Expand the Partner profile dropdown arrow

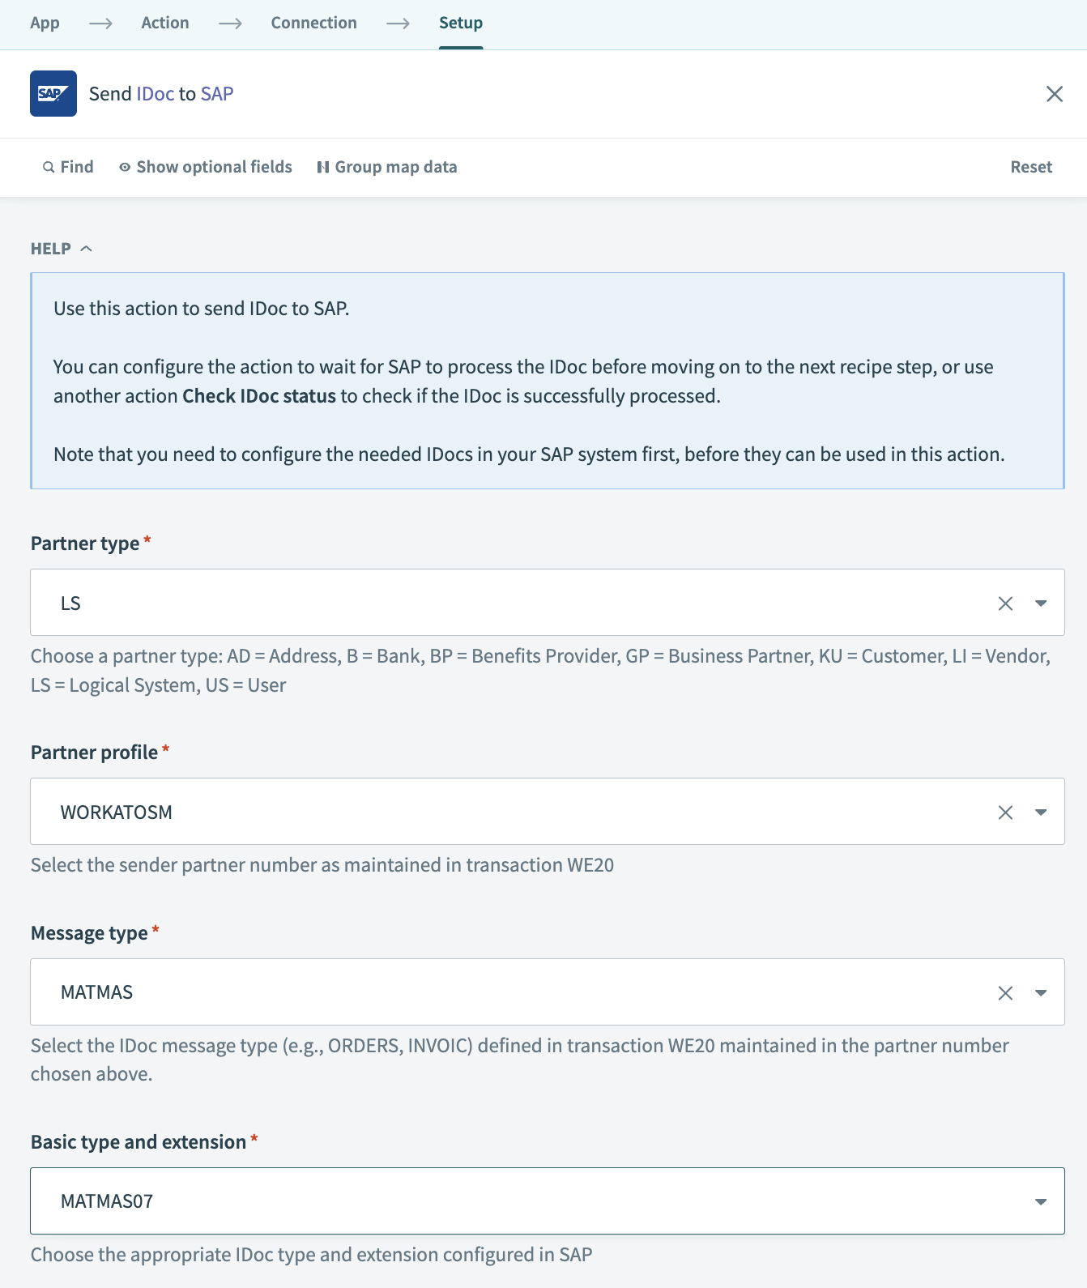pyautogui.click(x=1041, y=812)
